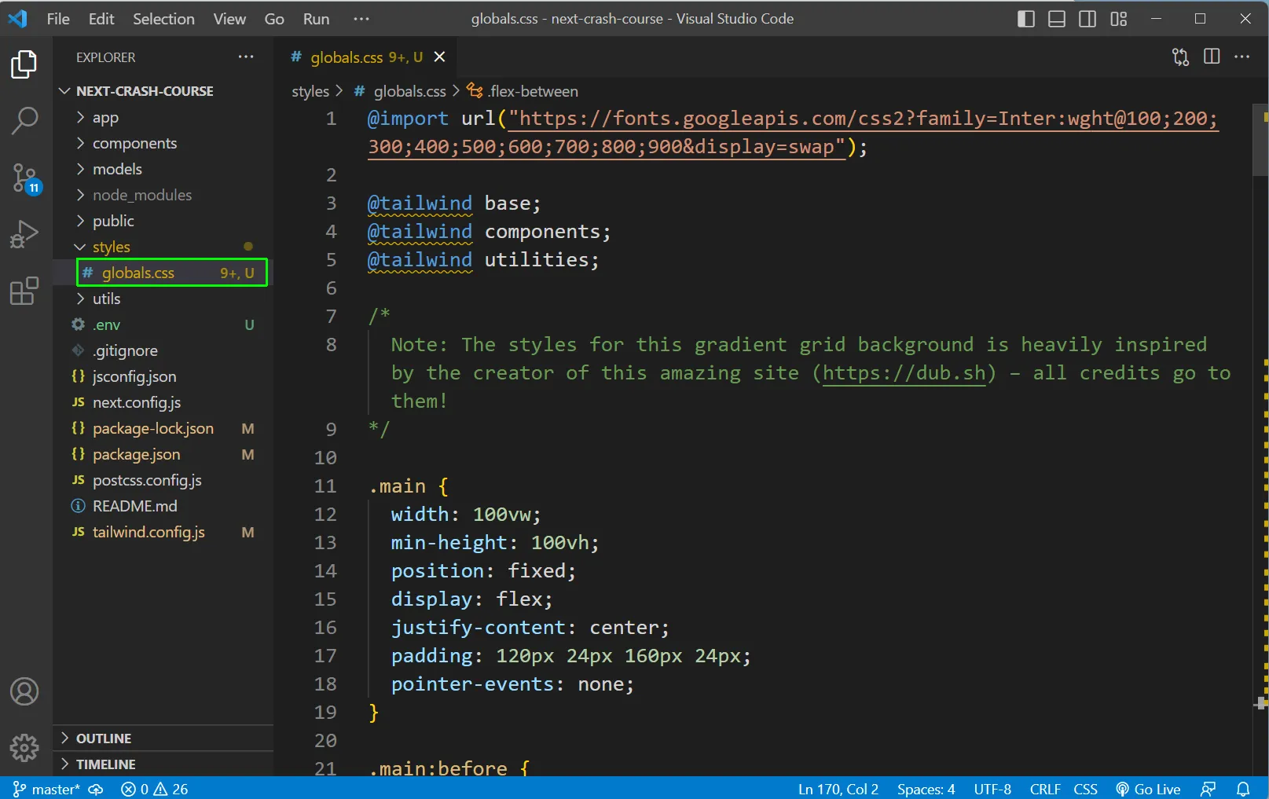Close the globals.css editor tab
The image size is (1269, 799).
440,57
